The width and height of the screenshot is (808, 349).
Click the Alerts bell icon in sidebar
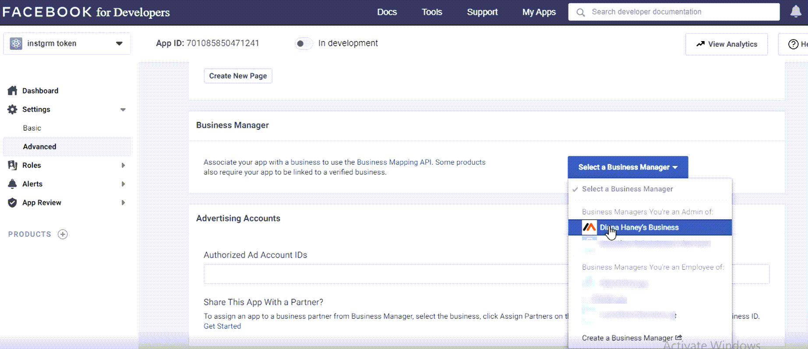[13, 184]
